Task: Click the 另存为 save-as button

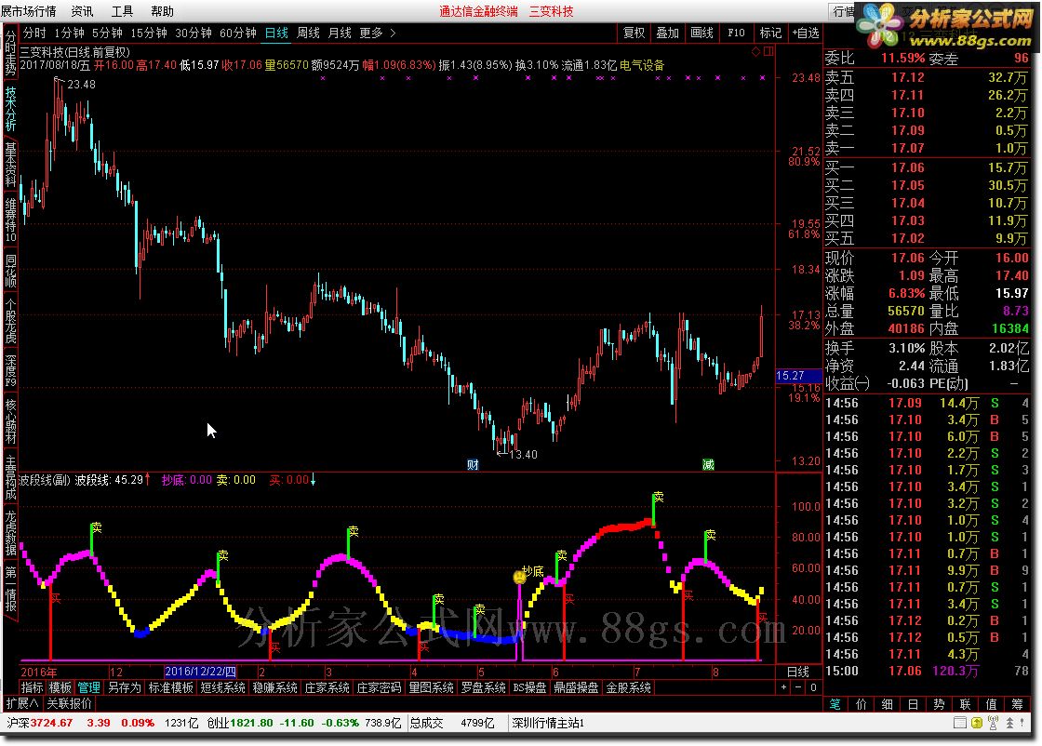Action: [x=125, y=687]
